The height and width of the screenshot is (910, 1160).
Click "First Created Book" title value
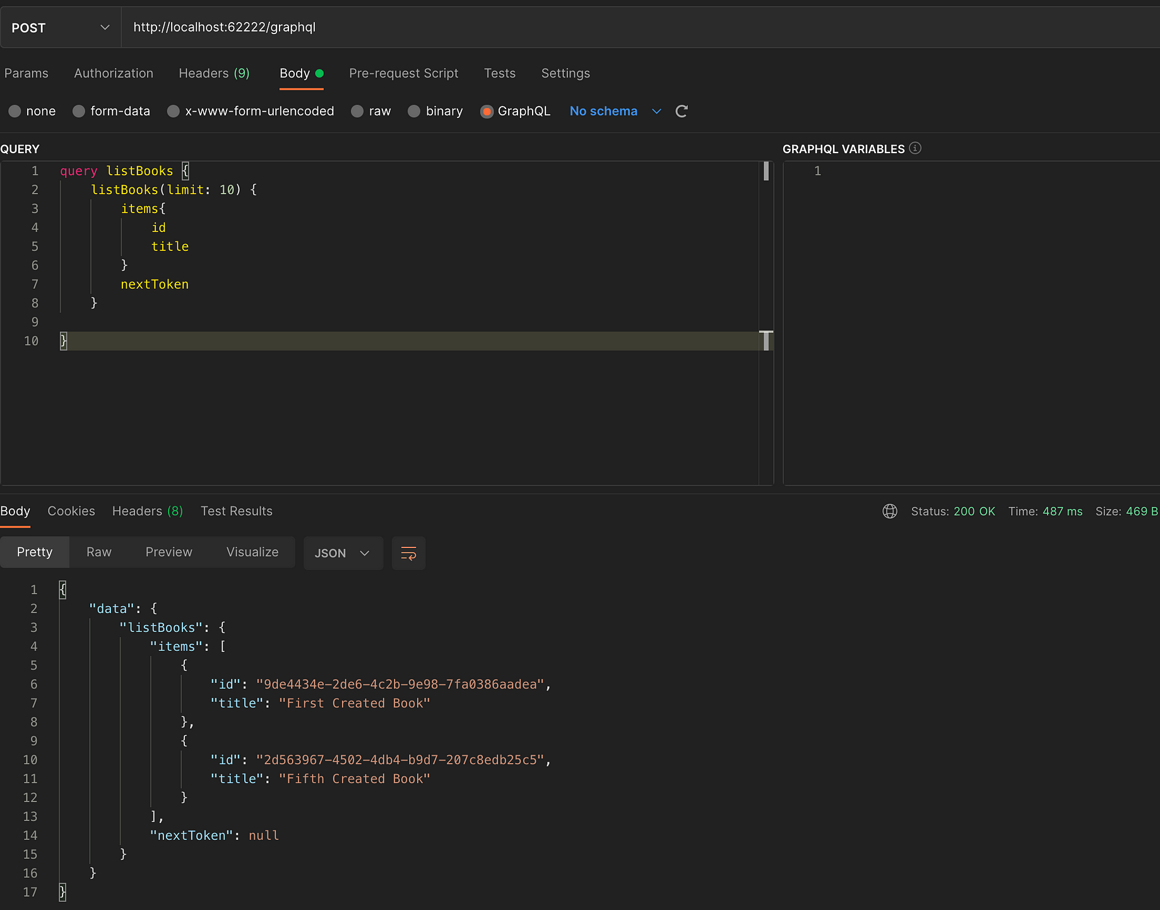354,703
